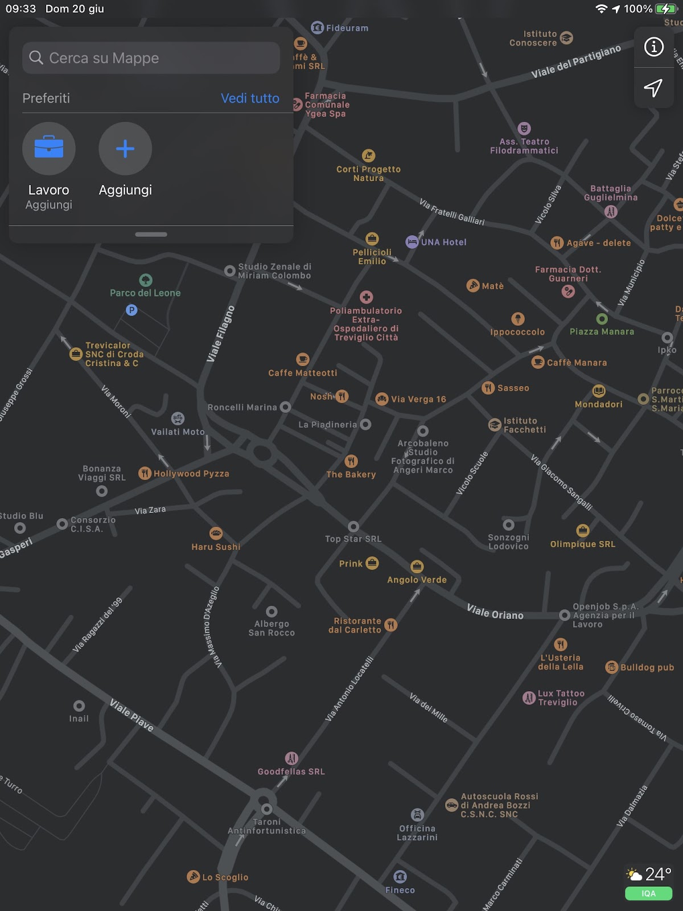683x911 pixels.
Task: Open the La Piadineria marker
Action: tap(366, 424)
